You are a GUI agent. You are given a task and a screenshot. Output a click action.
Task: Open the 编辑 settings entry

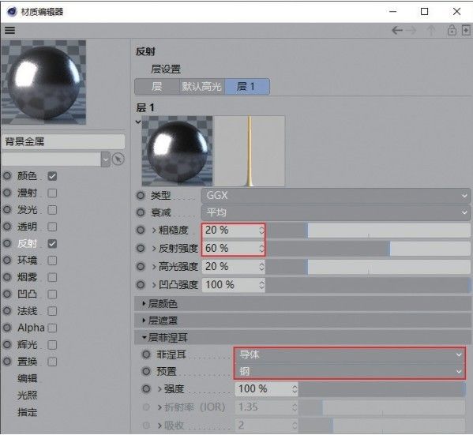(27, 378)
